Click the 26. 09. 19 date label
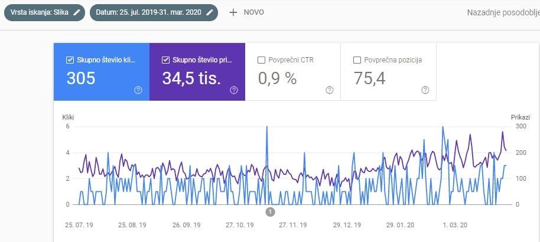This screenshot has height=242, width=540. click(x=186, y=225)
